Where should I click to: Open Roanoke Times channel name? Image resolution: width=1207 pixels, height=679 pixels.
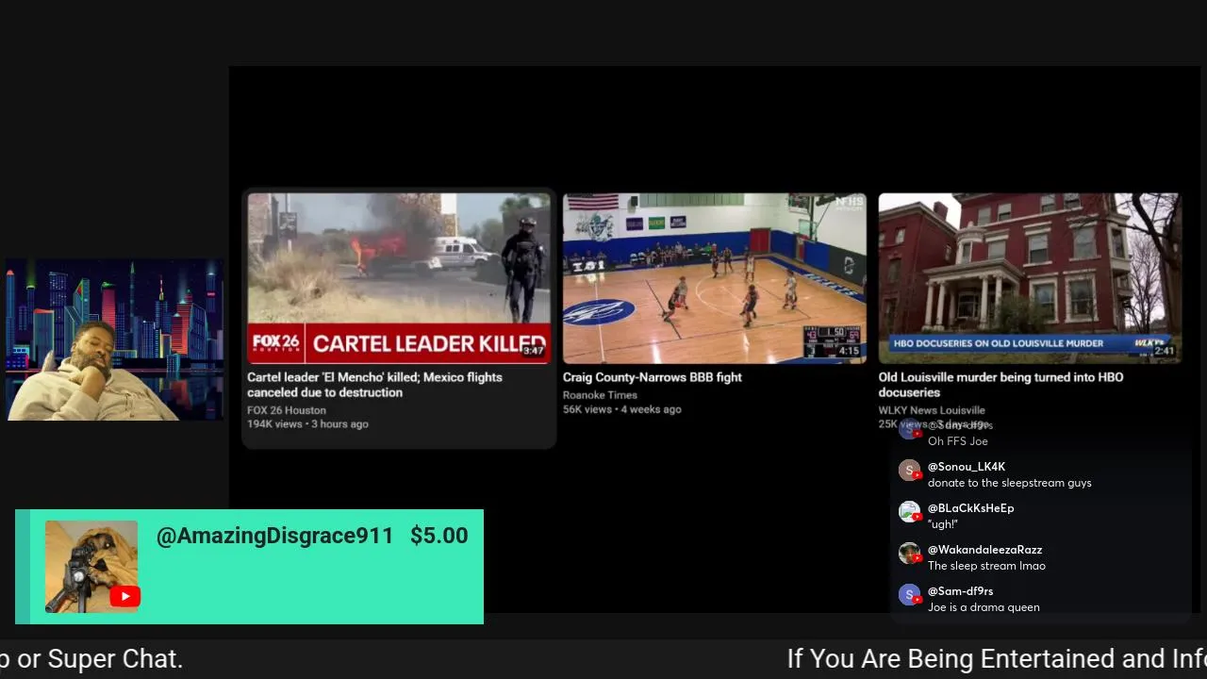click(x=600, y=395)
